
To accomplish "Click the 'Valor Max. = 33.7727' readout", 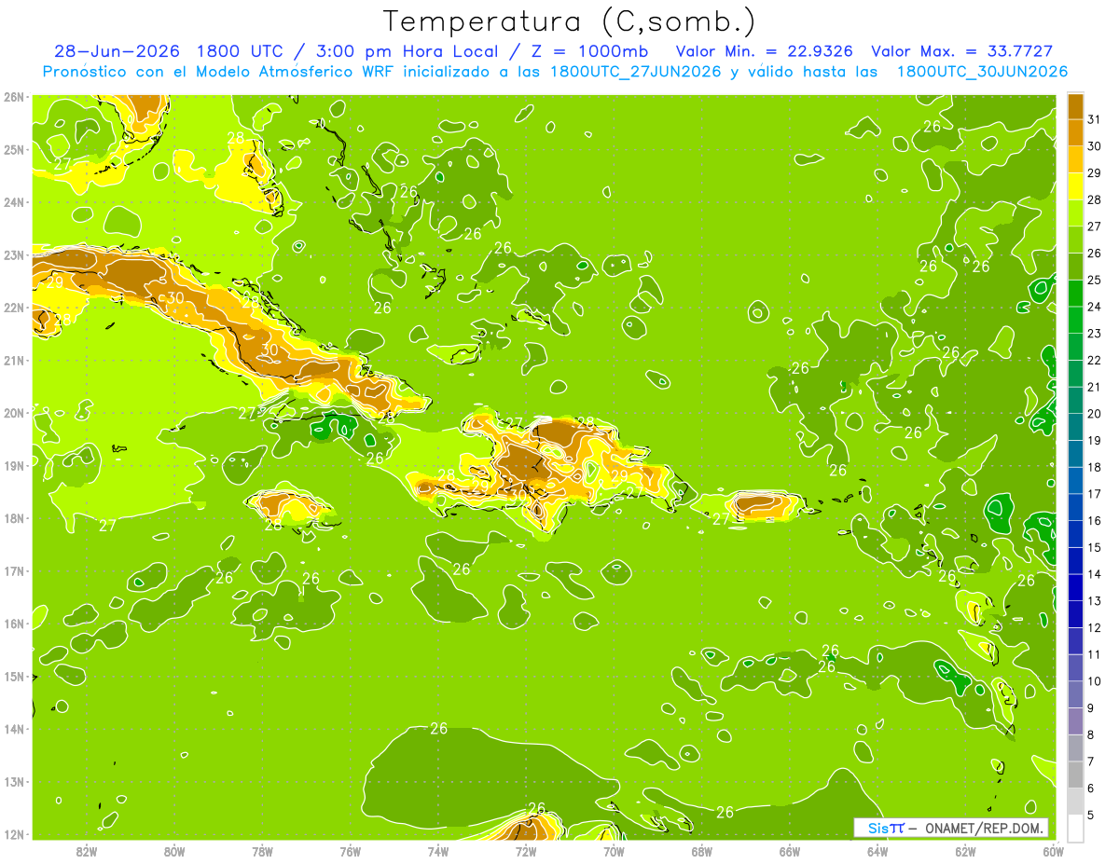I will click(x=961, y=51).
